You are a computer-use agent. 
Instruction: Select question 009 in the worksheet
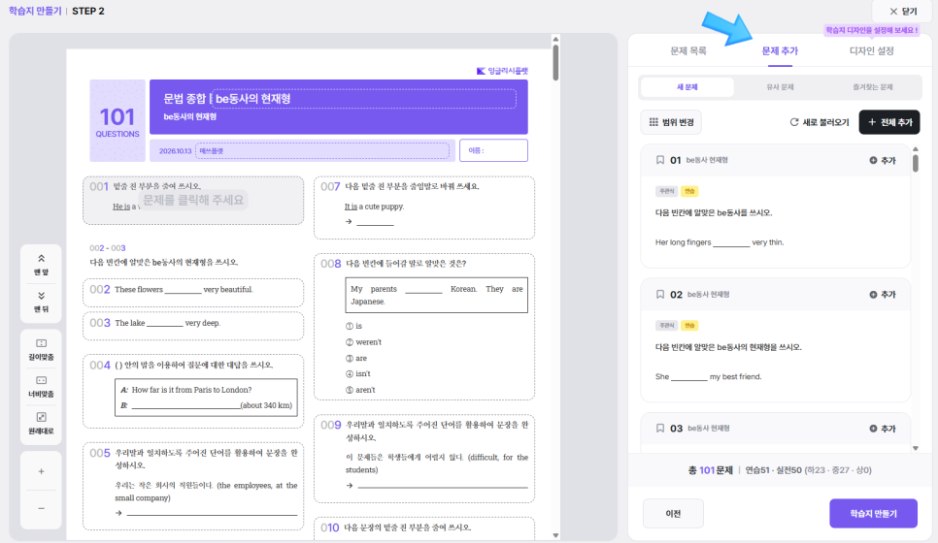click(424, 459)
